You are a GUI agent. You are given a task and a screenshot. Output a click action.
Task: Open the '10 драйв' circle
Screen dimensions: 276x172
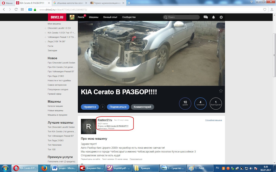(x=185, y=103)
